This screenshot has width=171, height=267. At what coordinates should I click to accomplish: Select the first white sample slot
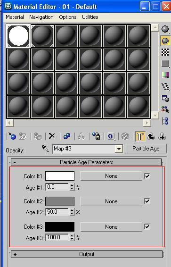[x=18, y=36]
